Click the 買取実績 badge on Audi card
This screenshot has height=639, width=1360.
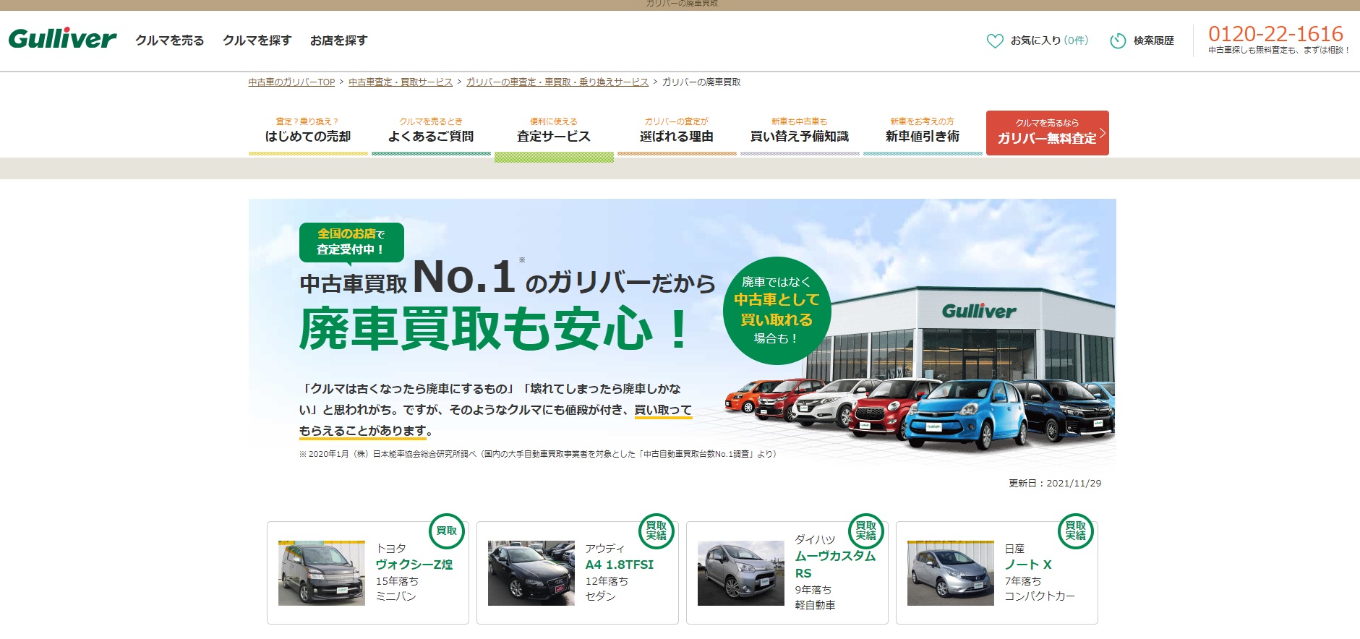[x=656, y=531]
